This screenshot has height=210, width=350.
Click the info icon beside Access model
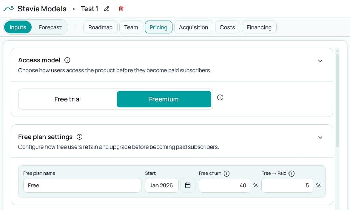point(67,60)
